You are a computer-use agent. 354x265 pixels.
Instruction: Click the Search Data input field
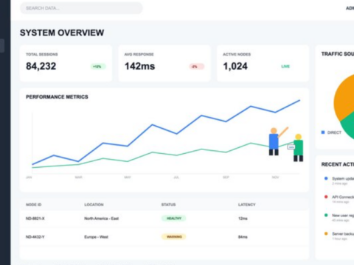81,8
